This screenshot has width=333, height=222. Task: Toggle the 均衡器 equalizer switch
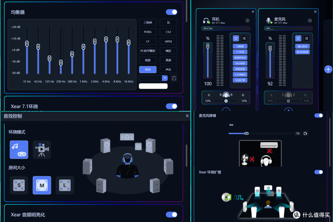171,12
